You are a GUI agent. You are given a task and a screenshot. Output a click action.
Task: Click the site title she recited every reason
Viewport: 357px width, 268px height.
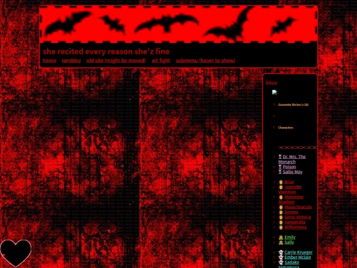tap(106, 51)
